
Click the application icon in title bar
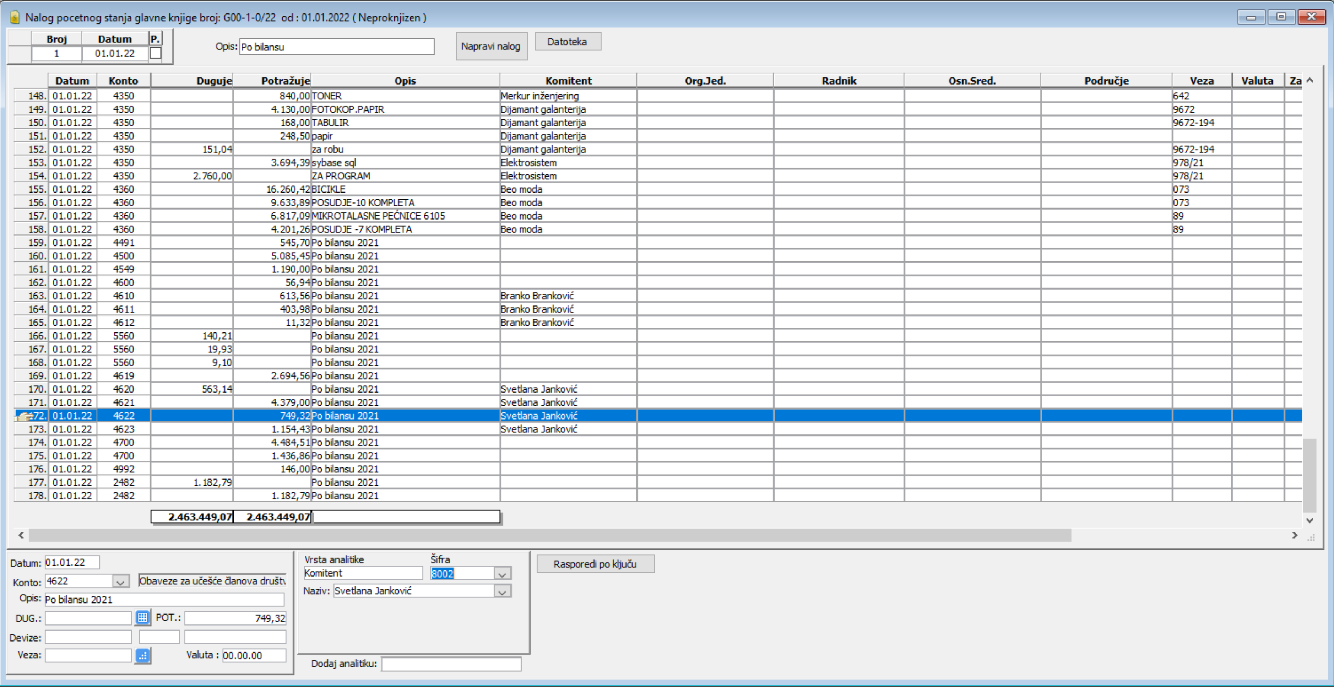click(15, 17)
